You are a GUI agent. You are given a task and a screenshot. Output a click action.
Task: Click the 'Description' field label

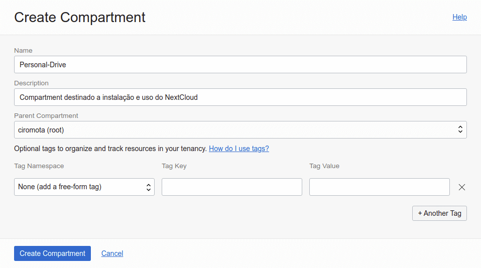pos(31,83)
